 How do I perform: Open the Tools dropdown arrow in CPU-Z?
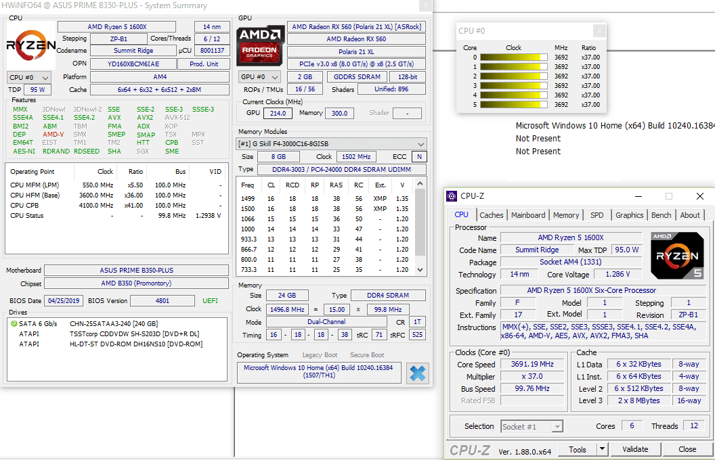603,449
